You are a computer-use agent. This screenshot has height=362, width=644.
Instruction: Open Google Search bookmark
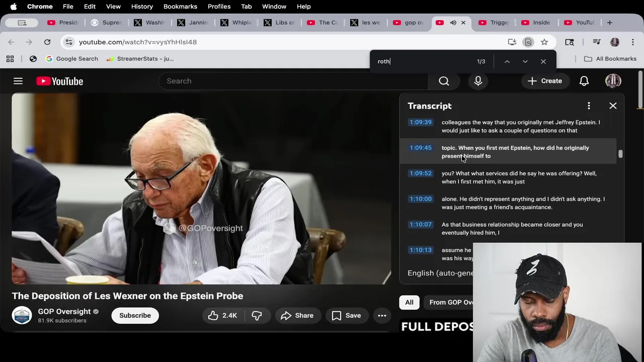pos(71,59)
